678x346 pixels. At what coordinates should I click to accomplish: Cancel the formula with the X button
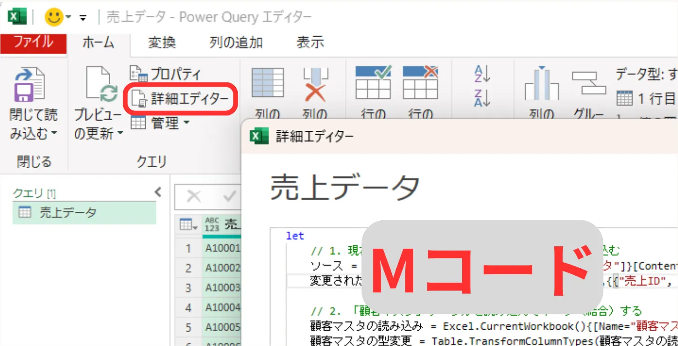[x=193, y=197]
